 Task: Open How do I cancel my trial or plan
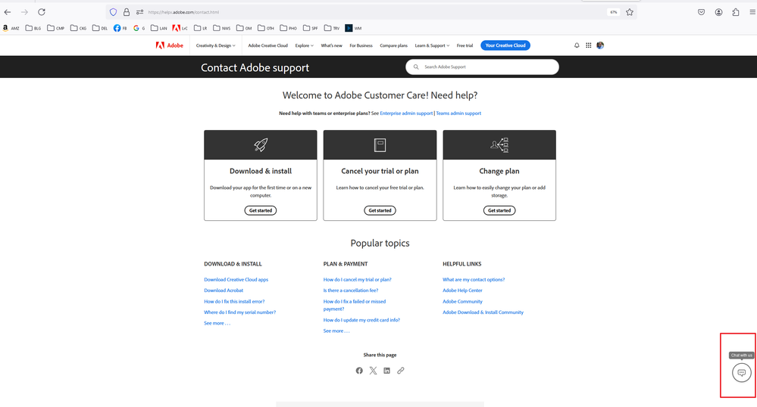(357, 280)
